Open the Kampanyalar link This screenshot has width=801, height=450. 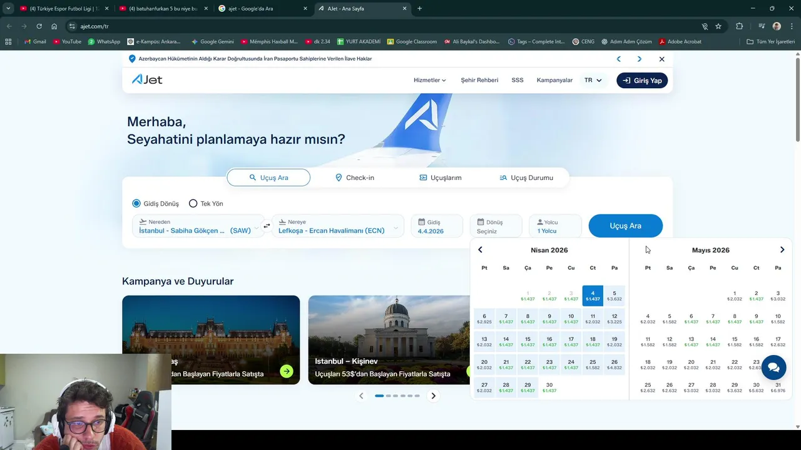point(554,80)
